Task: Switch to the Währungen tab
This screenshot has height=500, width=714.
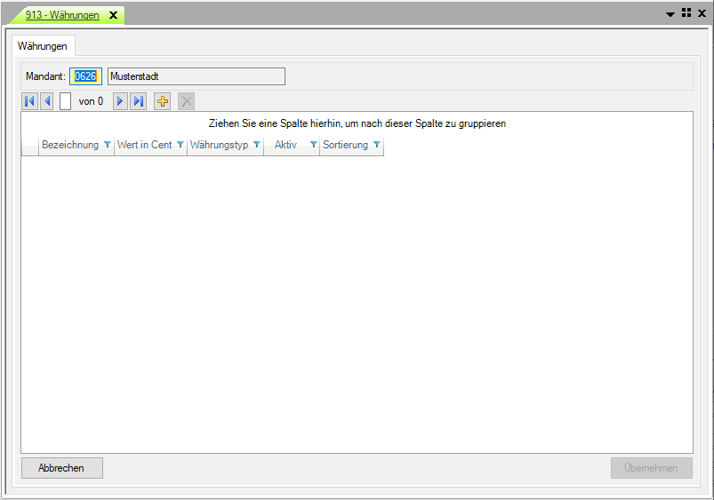Action: click(x=43, y=46)
